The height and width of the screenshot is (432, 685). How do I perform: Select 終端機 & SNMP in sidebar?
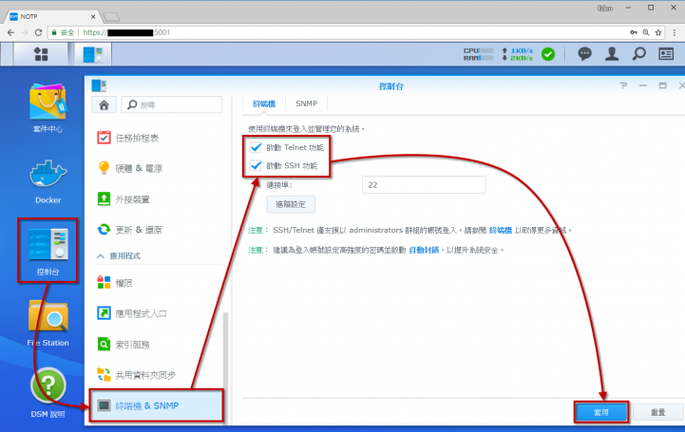pyautogui.click(x=157, y=405)
